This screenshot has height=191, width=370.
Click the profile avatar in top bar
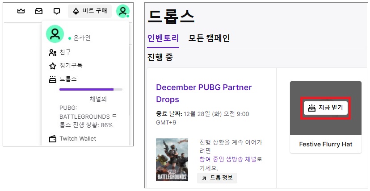tap(123, 11)
